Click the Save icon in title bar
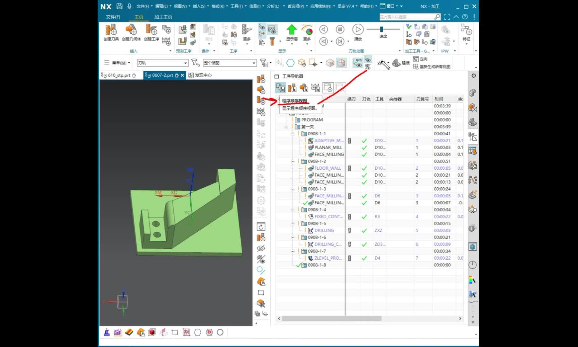The height and width of the screenshot is (347, 578). click(119, 6)
